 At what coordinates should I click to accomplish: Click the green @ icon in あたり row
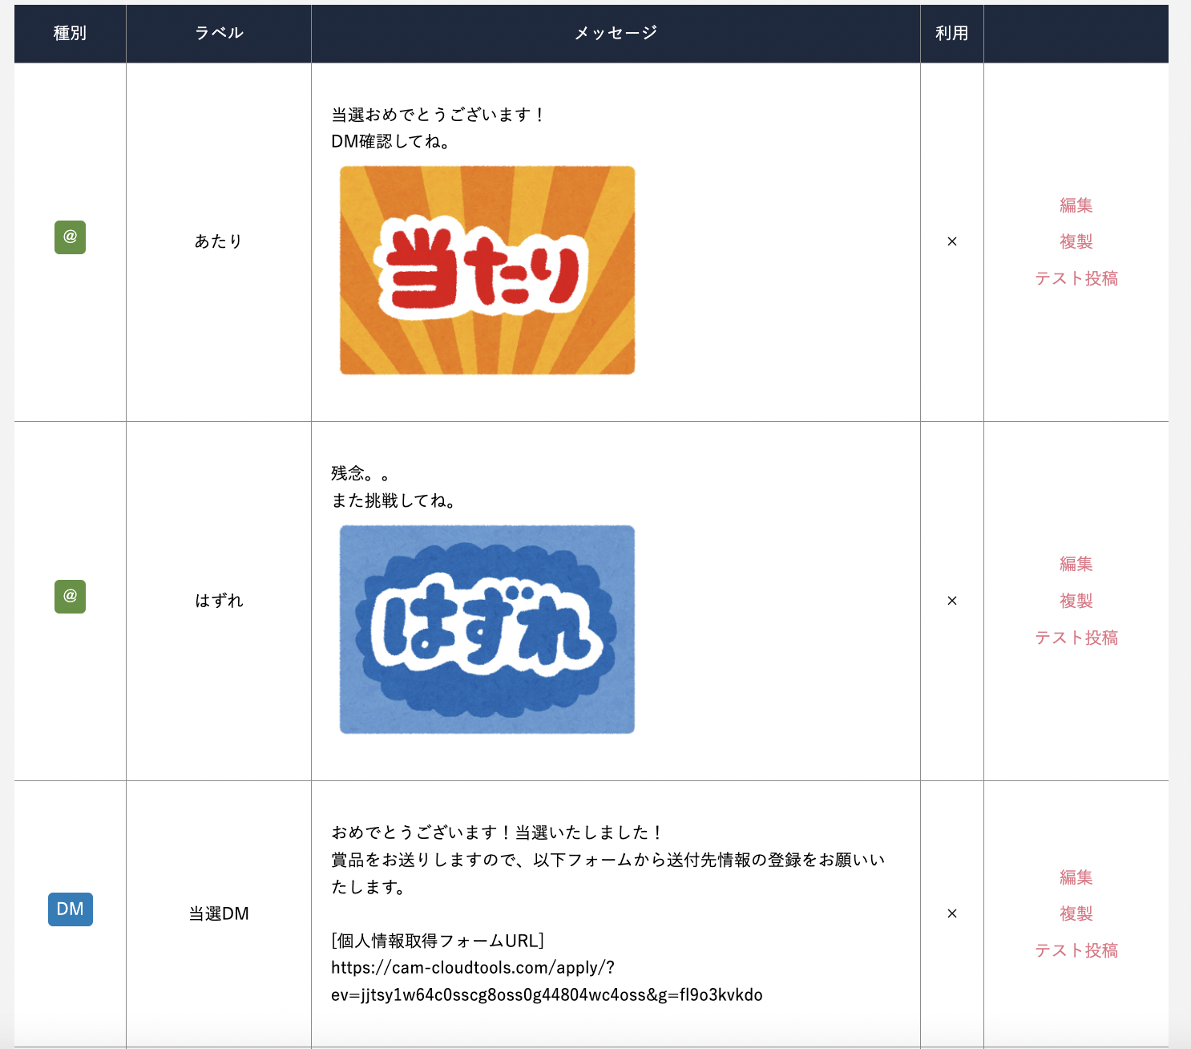tap(70, 237)
